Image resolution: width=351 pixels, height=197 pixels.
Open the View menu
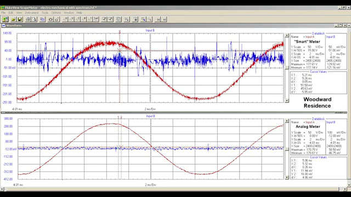19,13
